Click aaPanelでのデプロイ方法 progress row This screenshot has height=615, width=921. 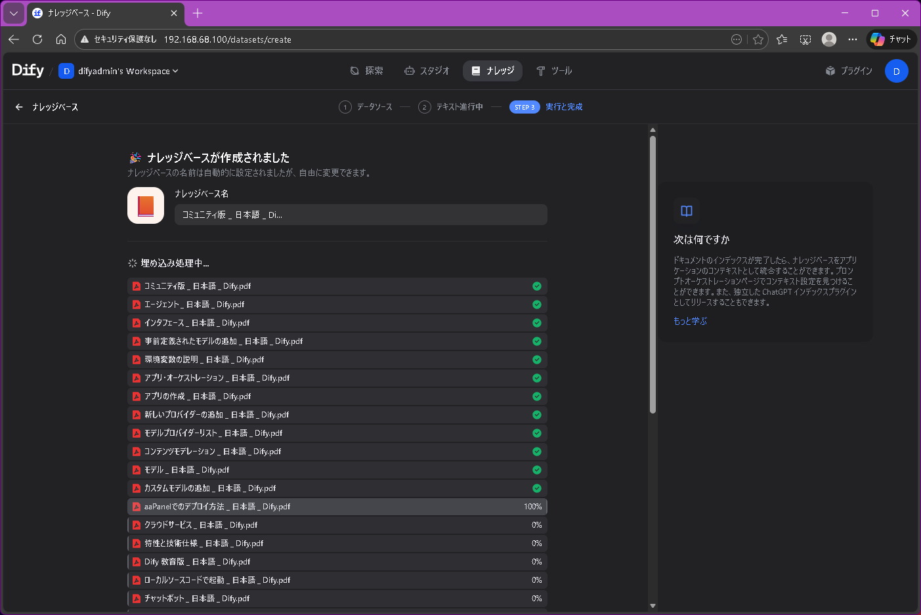click(337, 507)
